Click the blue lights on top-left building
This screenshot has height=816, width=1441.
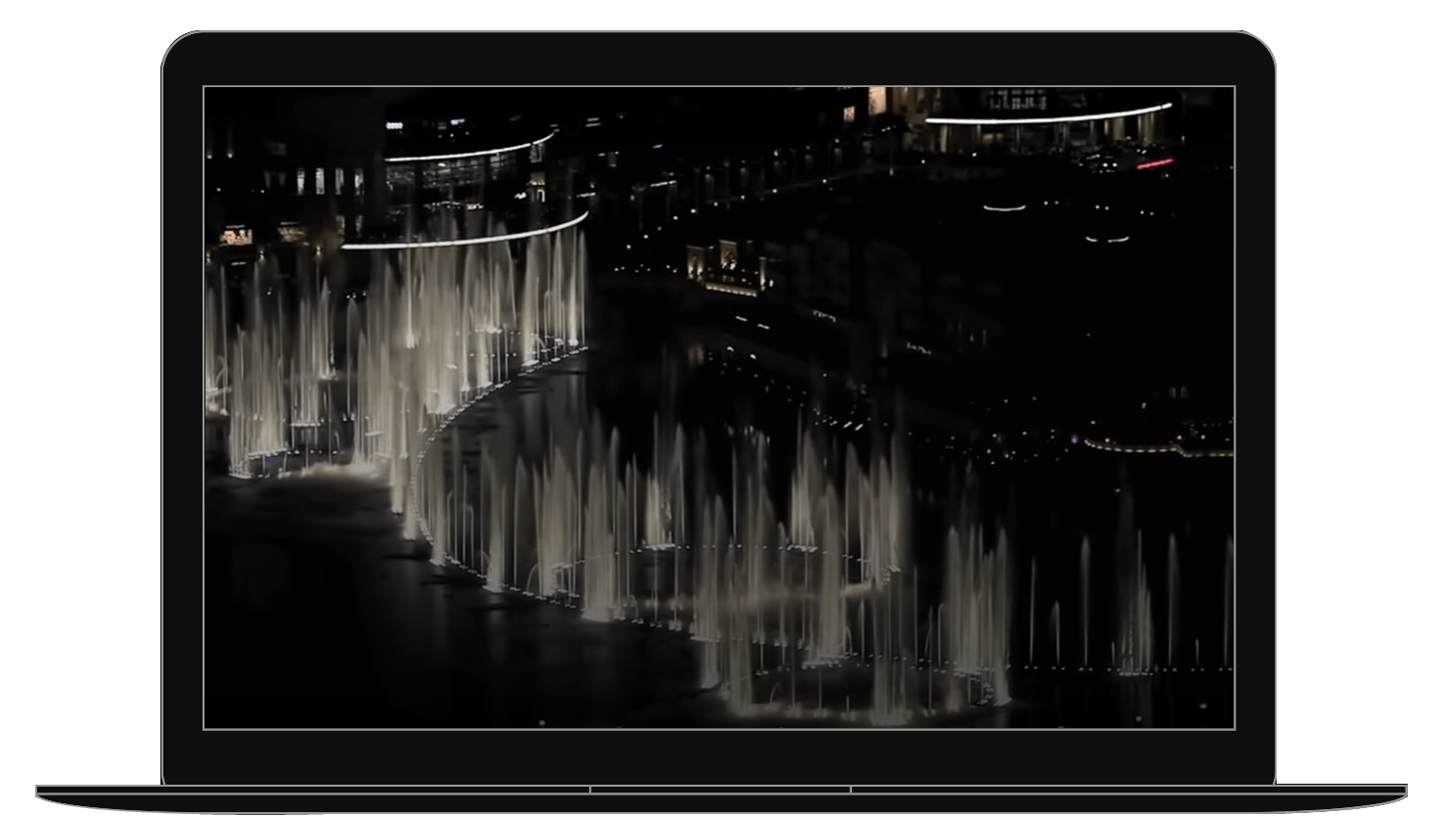pos(394,125)
